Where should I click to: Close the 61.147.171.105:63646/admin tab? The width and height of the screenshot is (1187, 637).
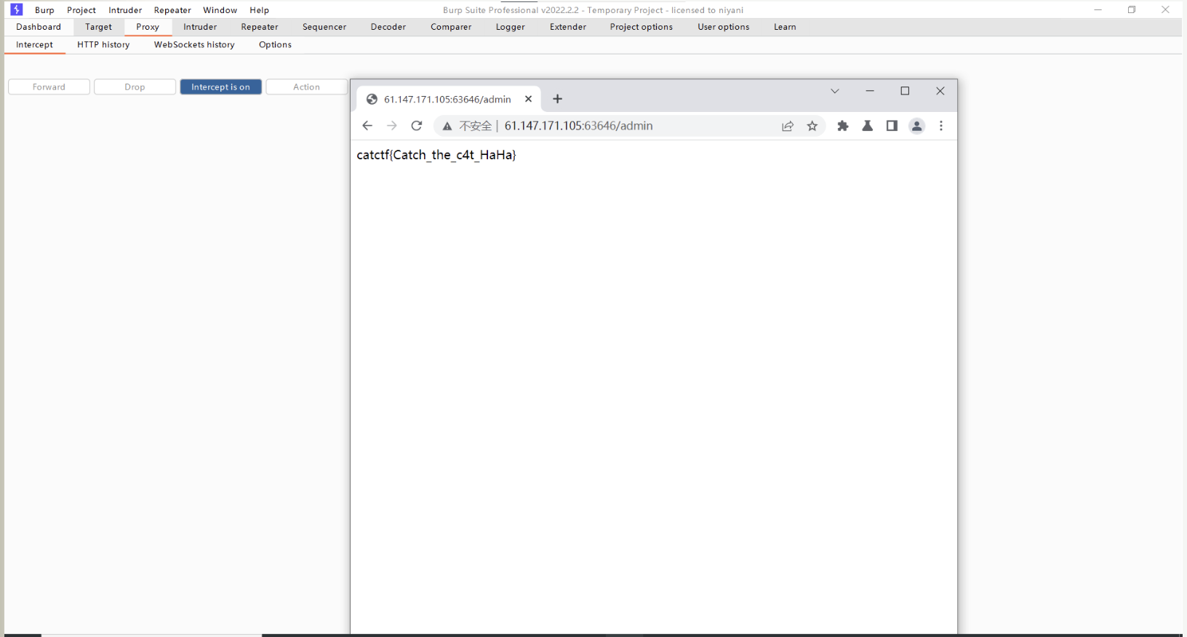pyautogui.click(x=529, y=99)
